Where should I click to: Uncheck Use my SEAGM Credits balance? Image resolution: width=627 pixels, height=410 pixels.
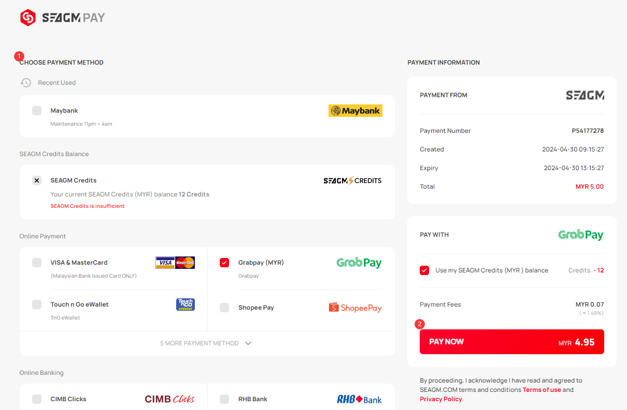424,270
